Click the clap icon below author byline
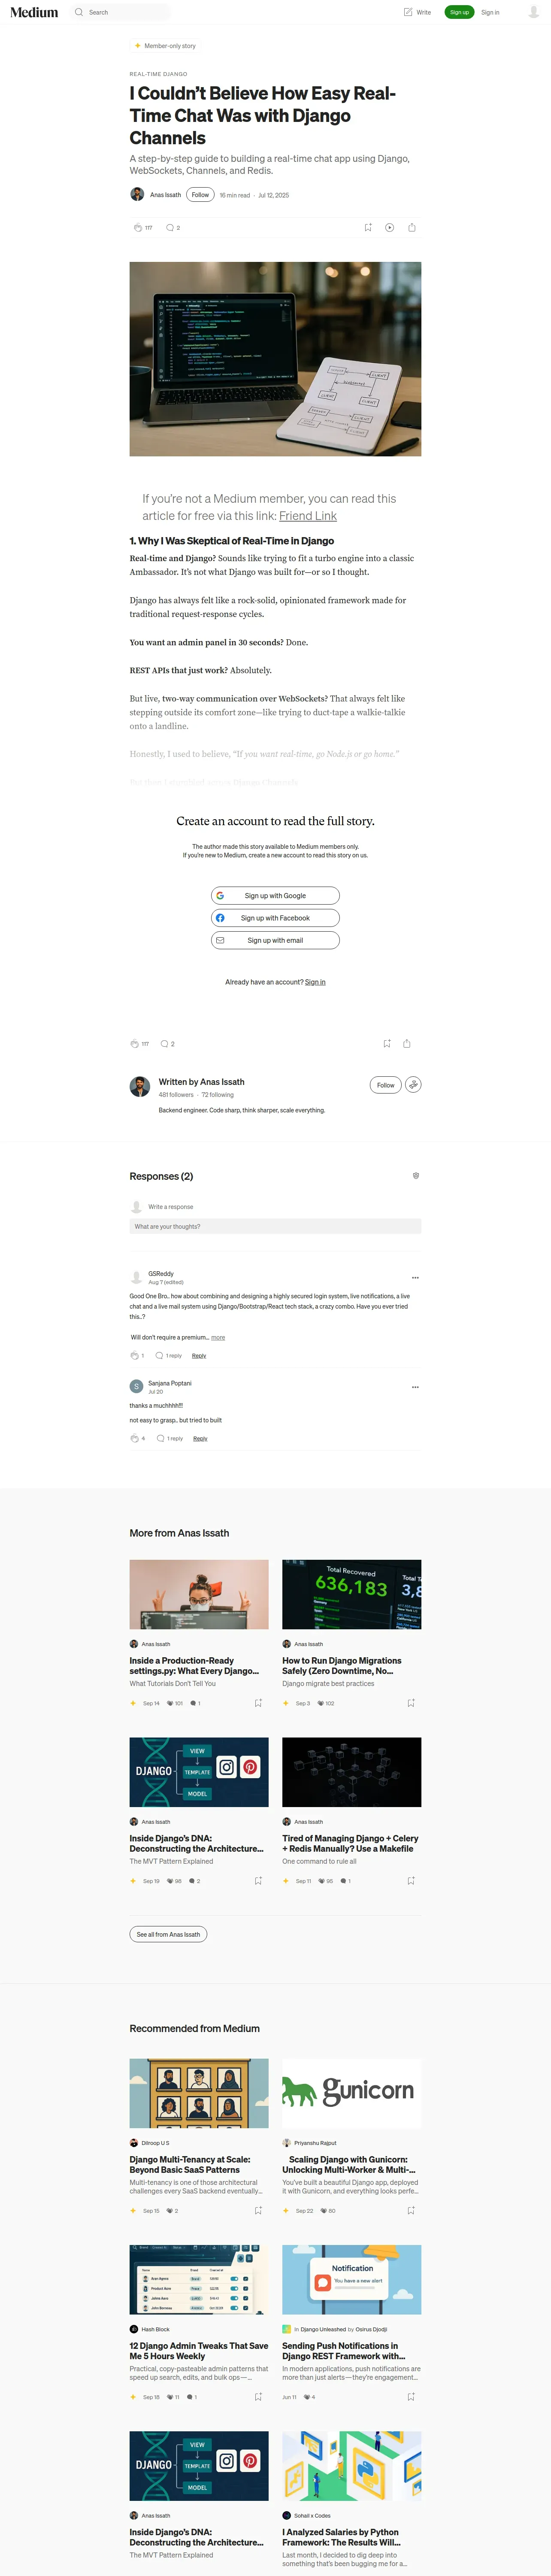Viewport: 551px width, 2576px height. tap(137, 228)
